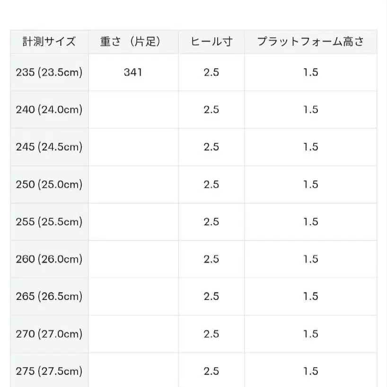Click empty weight cell in 240 row
The image size is (387, 387).
coord(133,109)
